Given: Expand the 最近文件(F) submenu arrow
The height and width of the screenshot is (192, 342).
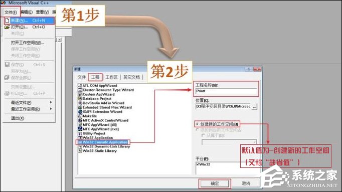Looking at the screenshot, I should (51, 102).
